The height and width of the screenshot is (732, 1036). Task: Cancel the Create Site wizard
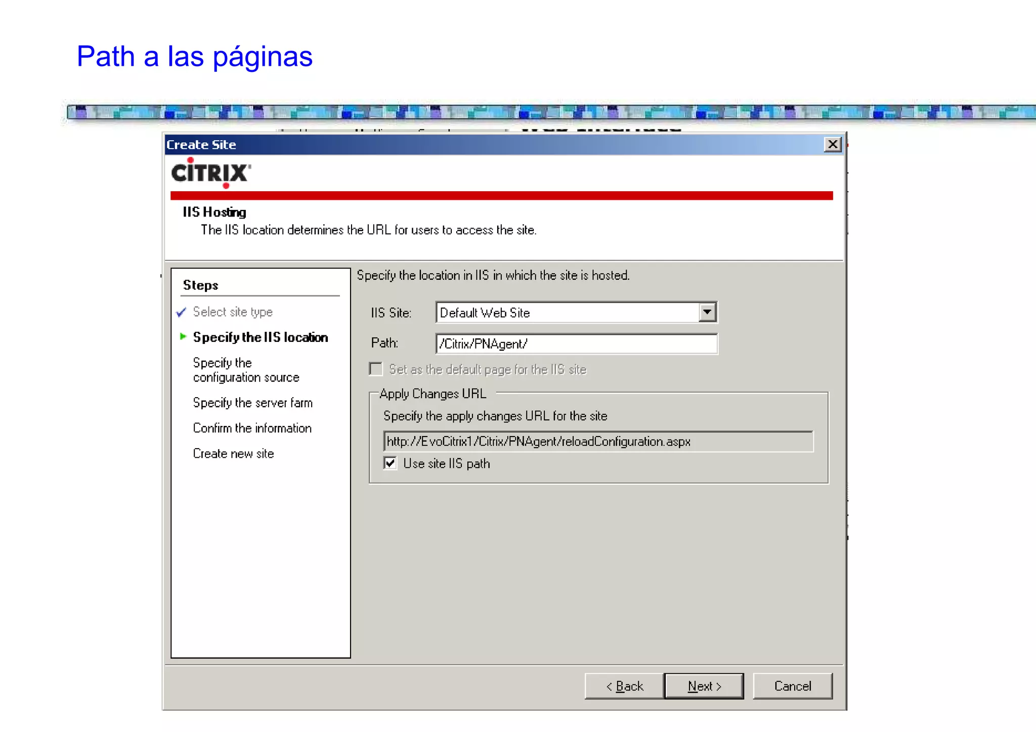[x=792, y=686]
